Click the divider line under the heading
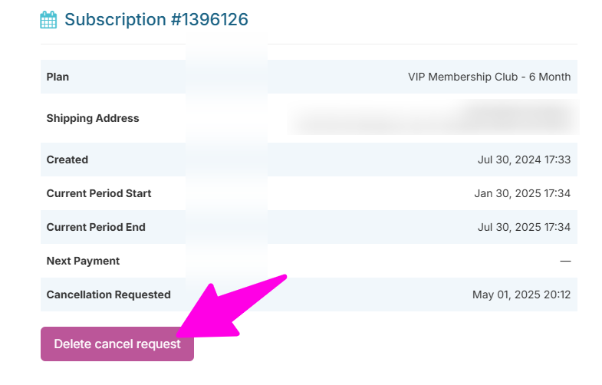 point(308,44)
